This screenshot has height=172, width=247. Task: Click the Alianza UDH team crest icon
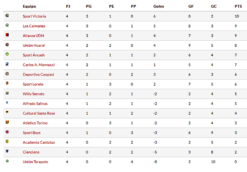click(x=7, y=35)
